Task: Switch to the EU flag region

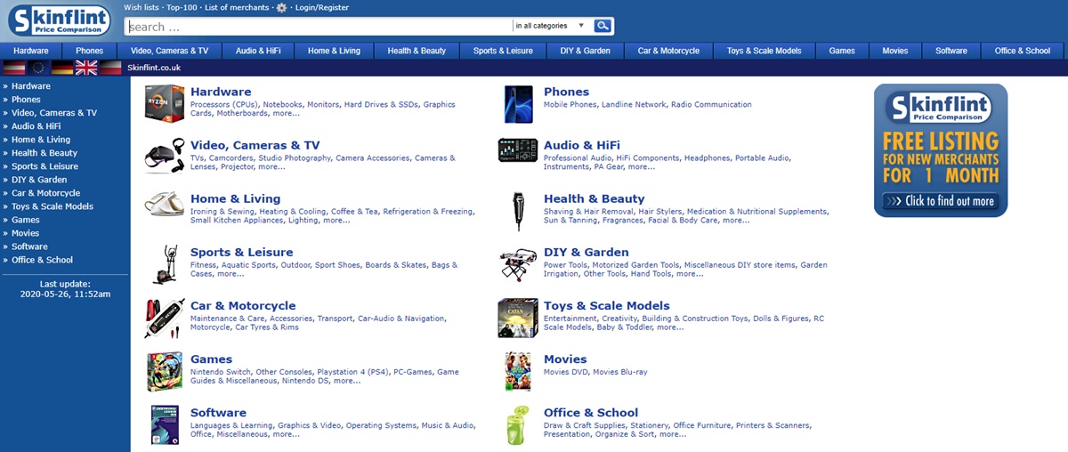Action: tap(38, 68)
